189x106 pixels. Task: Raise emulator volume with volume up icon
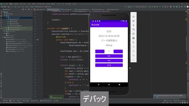point(133,21)
